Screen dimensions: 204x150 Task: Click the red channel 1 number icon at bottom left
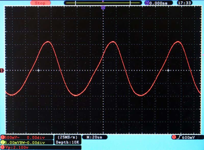pos(2,138)
